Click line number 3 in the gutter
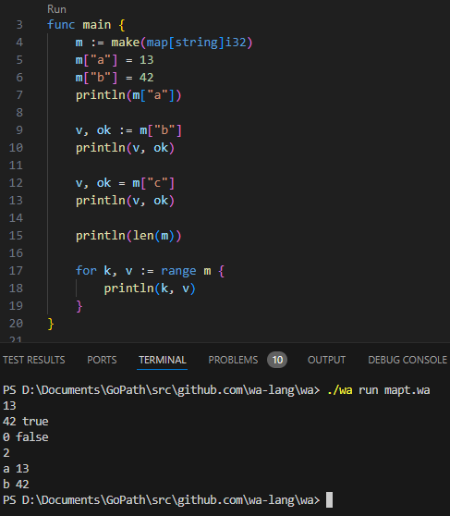The height and width of the screenshot is (516, 450). point(19,25)
